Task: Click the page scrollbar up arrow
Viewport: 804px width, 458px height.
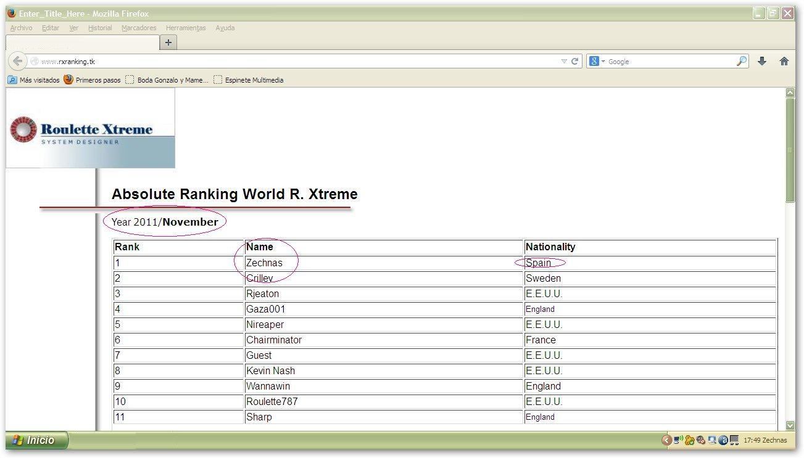Action: 790,92
